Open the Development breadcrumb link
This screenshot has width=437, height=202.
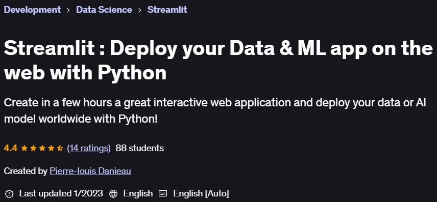pyautogui.click(x=32, y=10)
